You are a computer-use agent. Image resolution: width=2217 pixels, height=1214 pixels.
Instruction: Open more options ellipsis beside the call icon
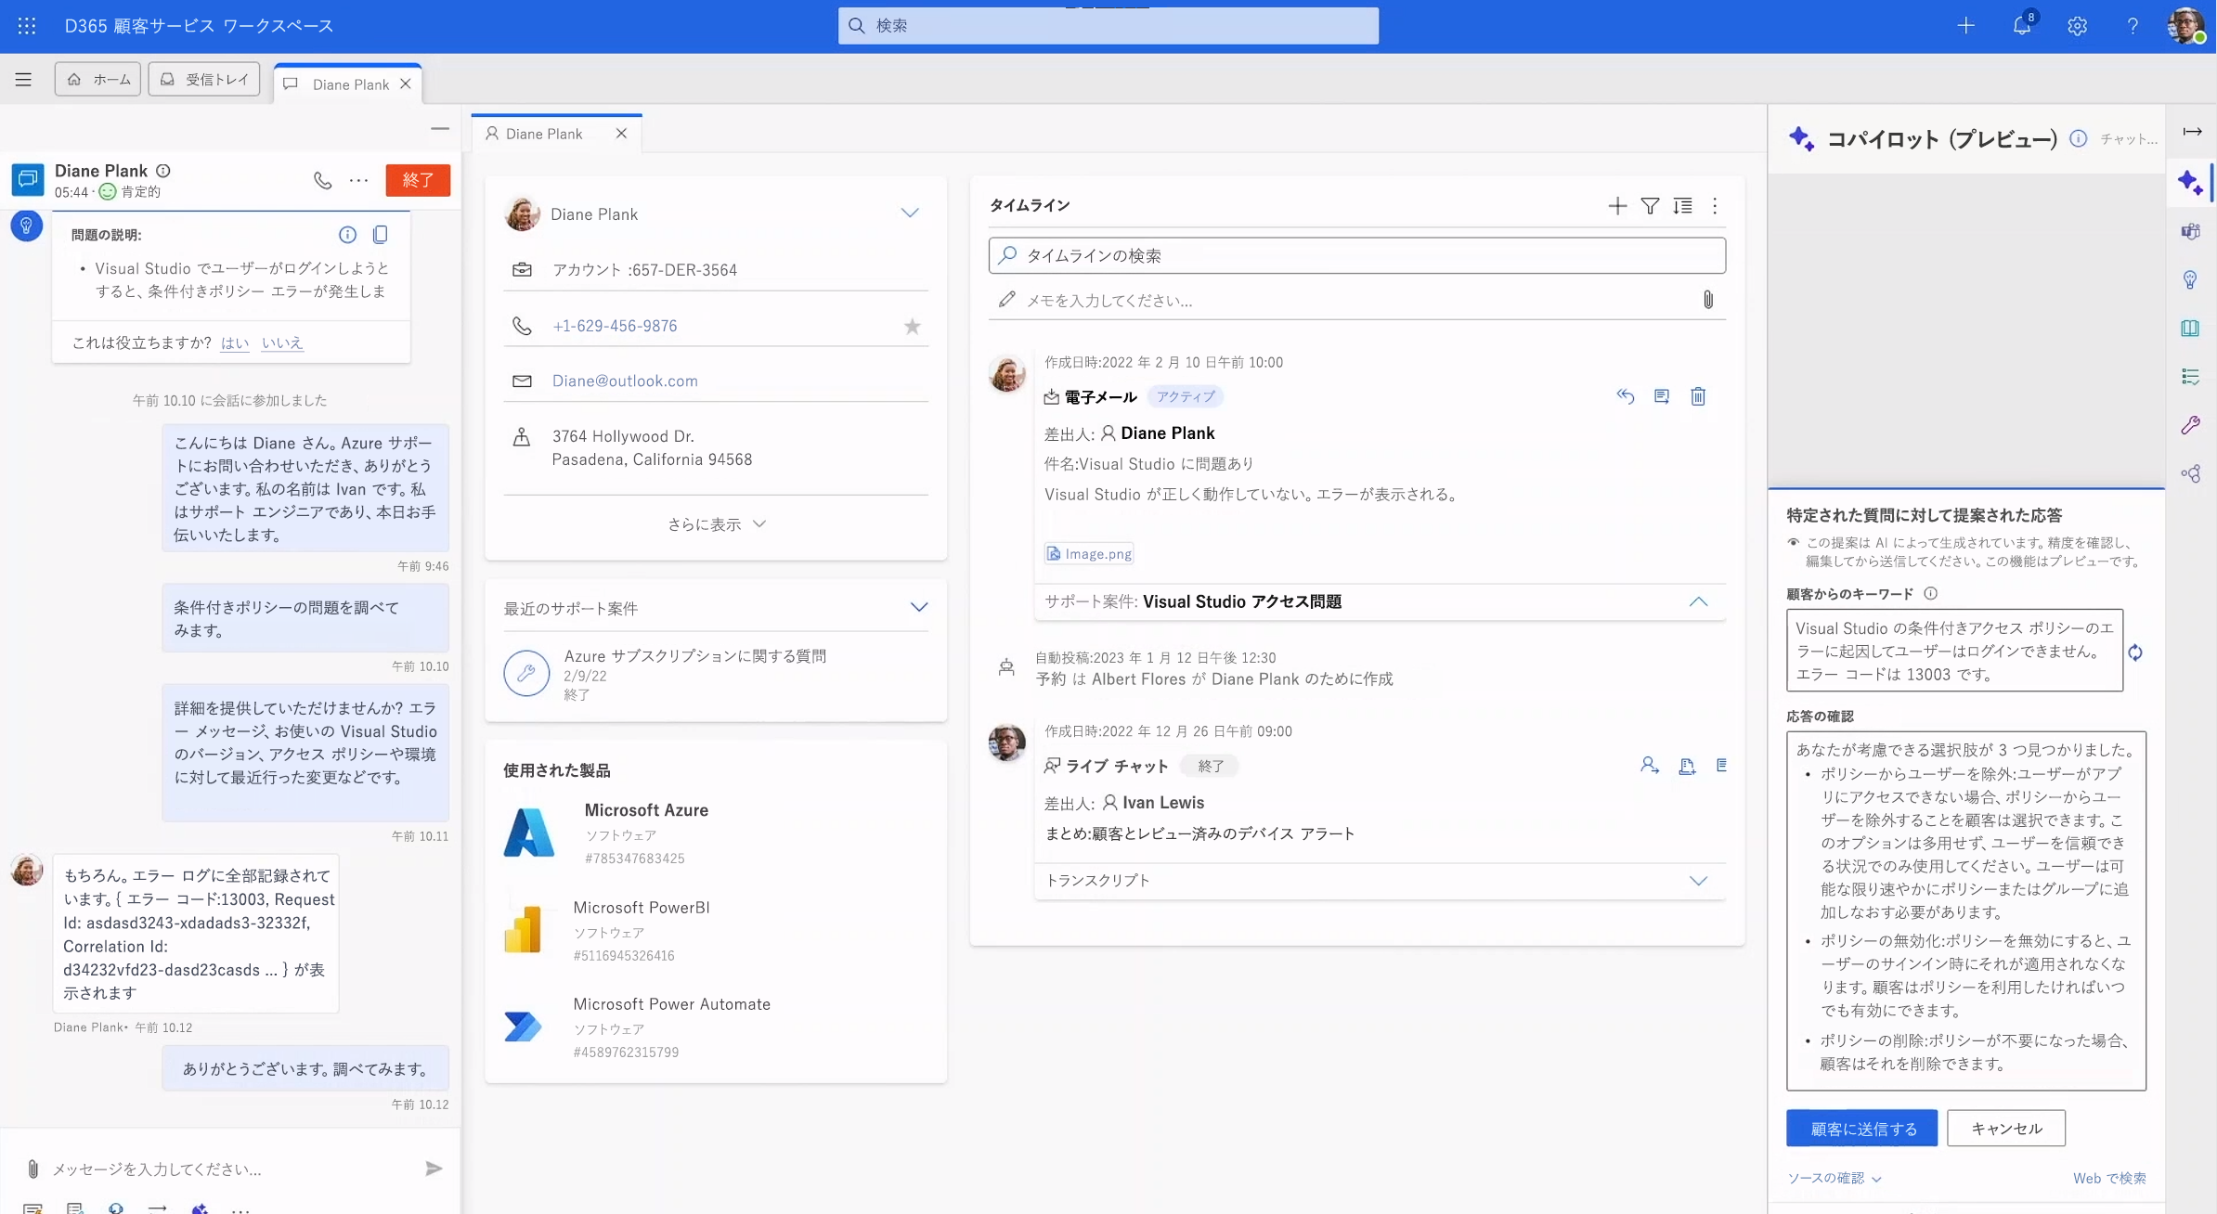(x=358, y=180)
